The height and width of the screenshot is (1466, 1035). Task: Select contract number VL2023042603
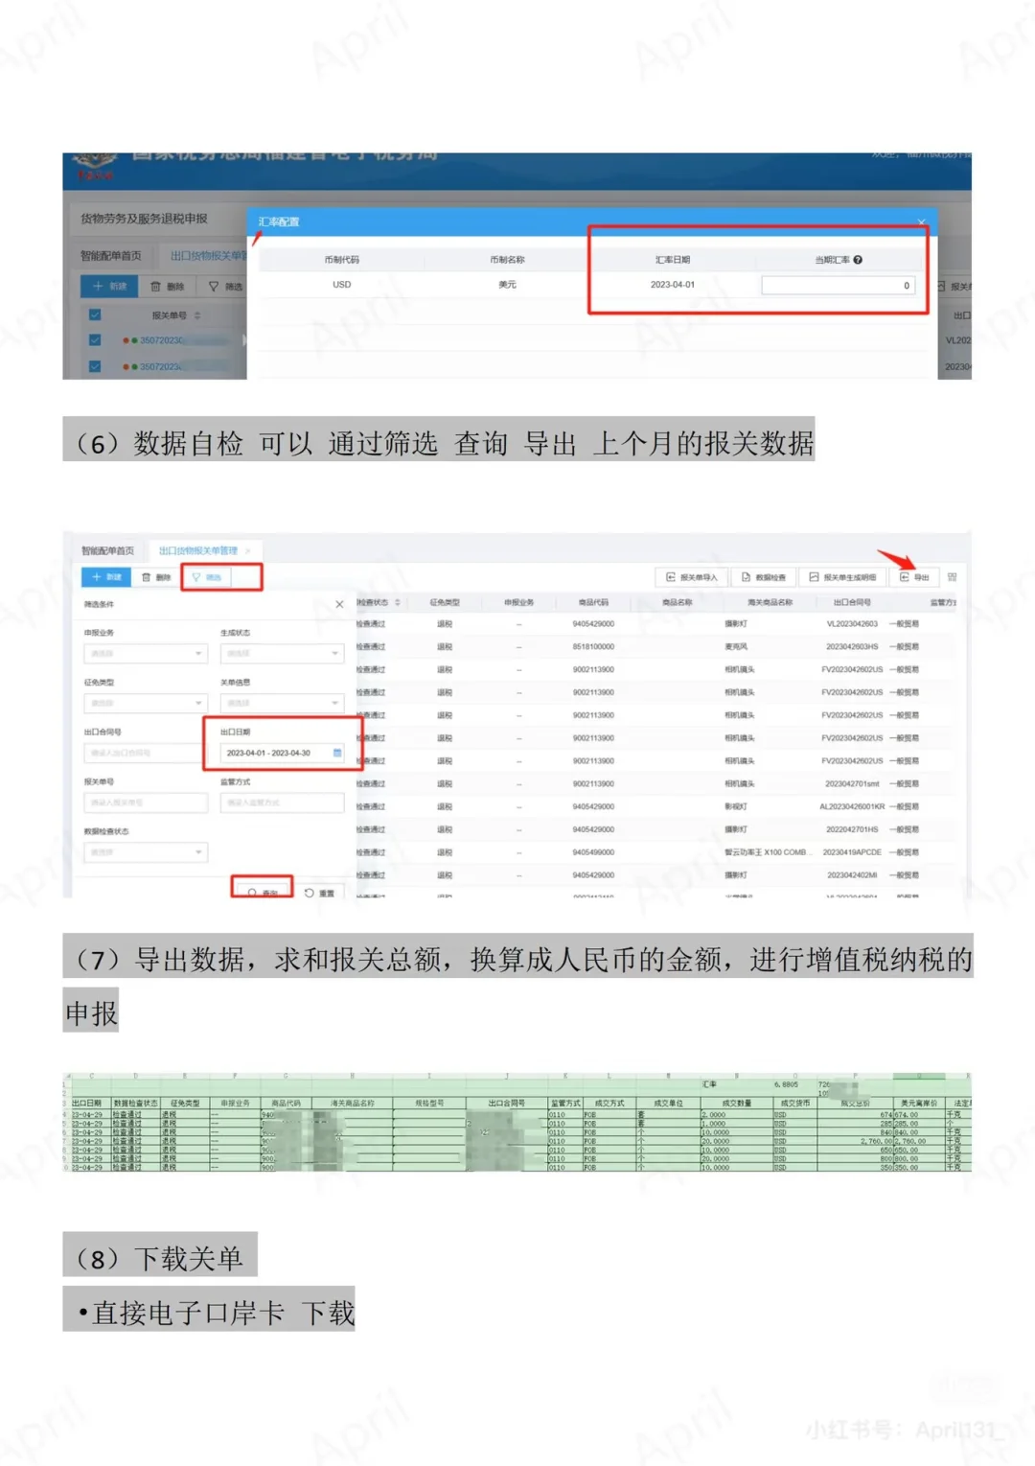point(852,624)
